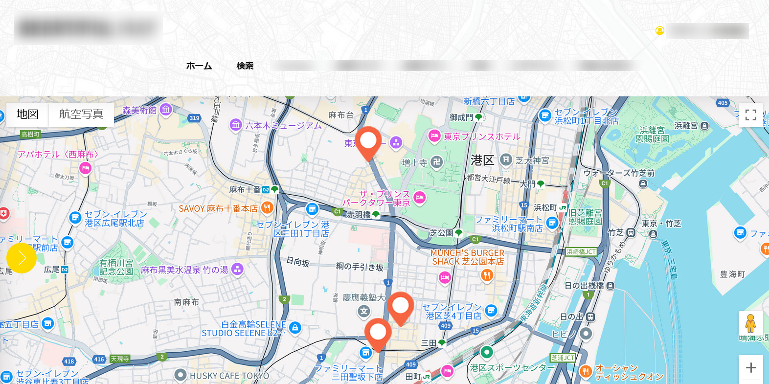Click the 芝大神宮 shrine icon
Viewport: 769px width, 384px height.
click(506, 159)
